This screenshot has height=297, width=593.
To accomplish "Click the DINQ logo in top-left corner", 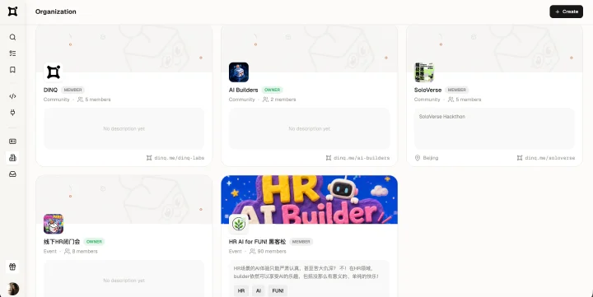I will point(12,12).
